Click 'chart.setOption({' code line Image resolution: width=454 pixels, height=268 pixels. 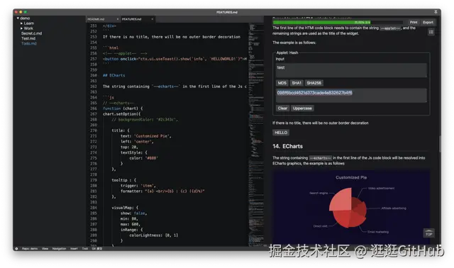pyautogui.click(x=121, y=114)
